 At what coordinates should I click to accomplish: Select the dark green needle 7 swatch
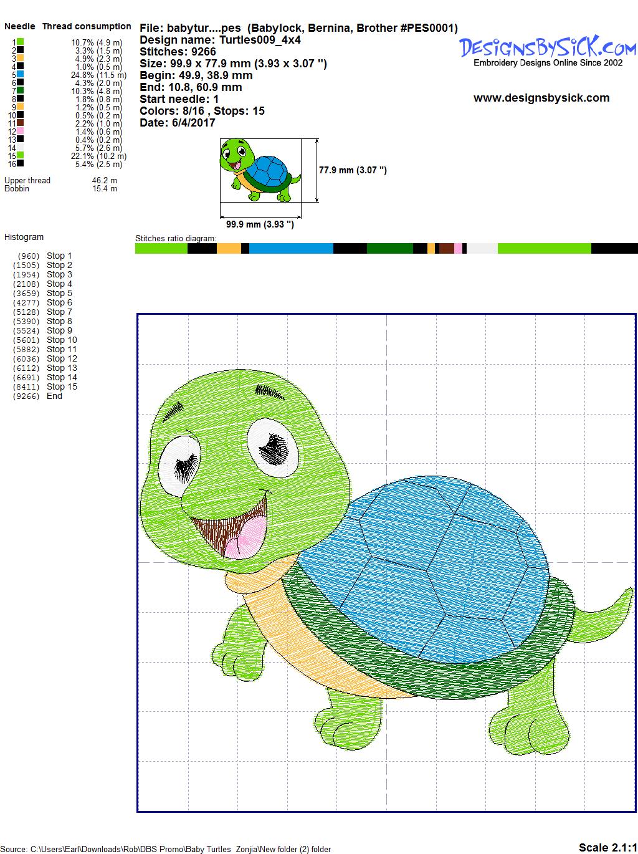coord(21,90)
